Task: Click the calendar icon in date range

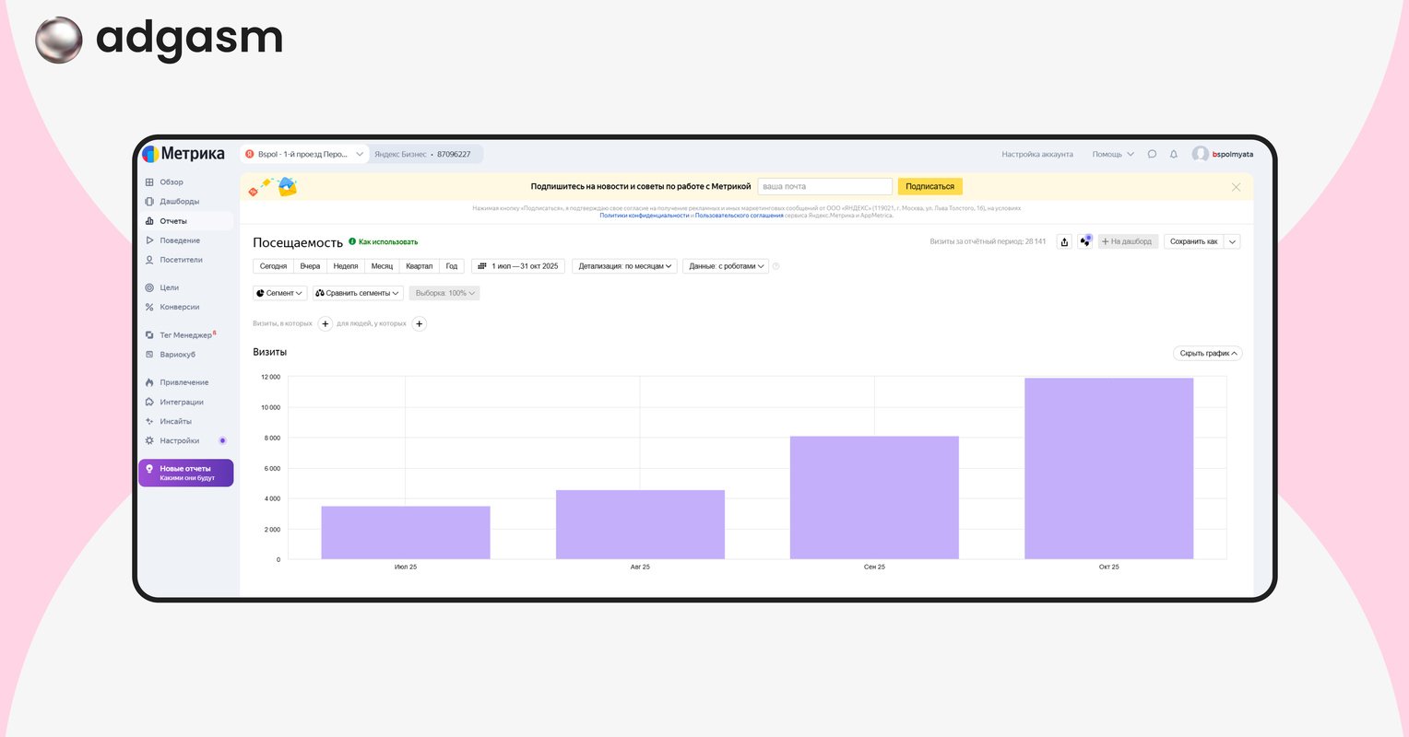Action: coord(482,266)
